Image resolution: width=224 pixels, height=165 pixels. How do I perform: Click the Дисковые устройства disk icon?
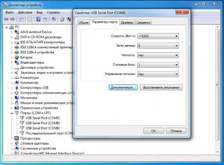[17, 68]
